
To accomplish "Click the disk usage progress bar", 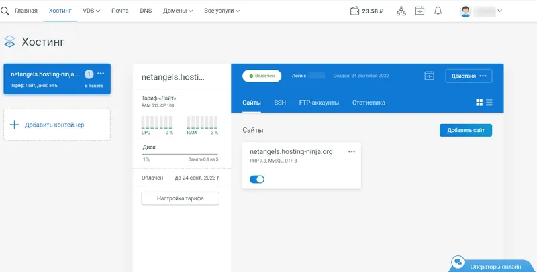I will [180, 154].
